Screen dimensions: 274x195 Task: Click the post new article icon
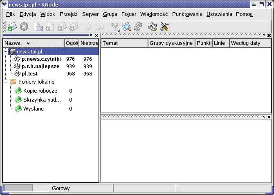click(38, 27)
